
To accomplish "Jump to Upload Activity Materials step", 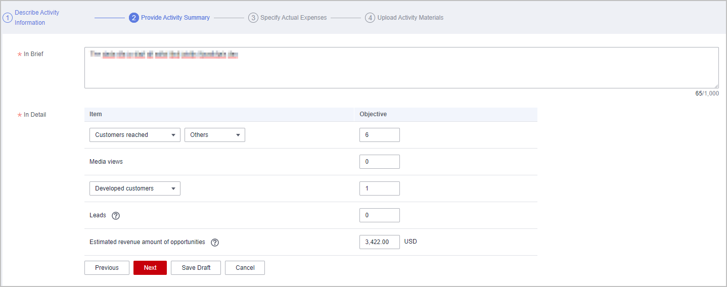I will (410, 18).
